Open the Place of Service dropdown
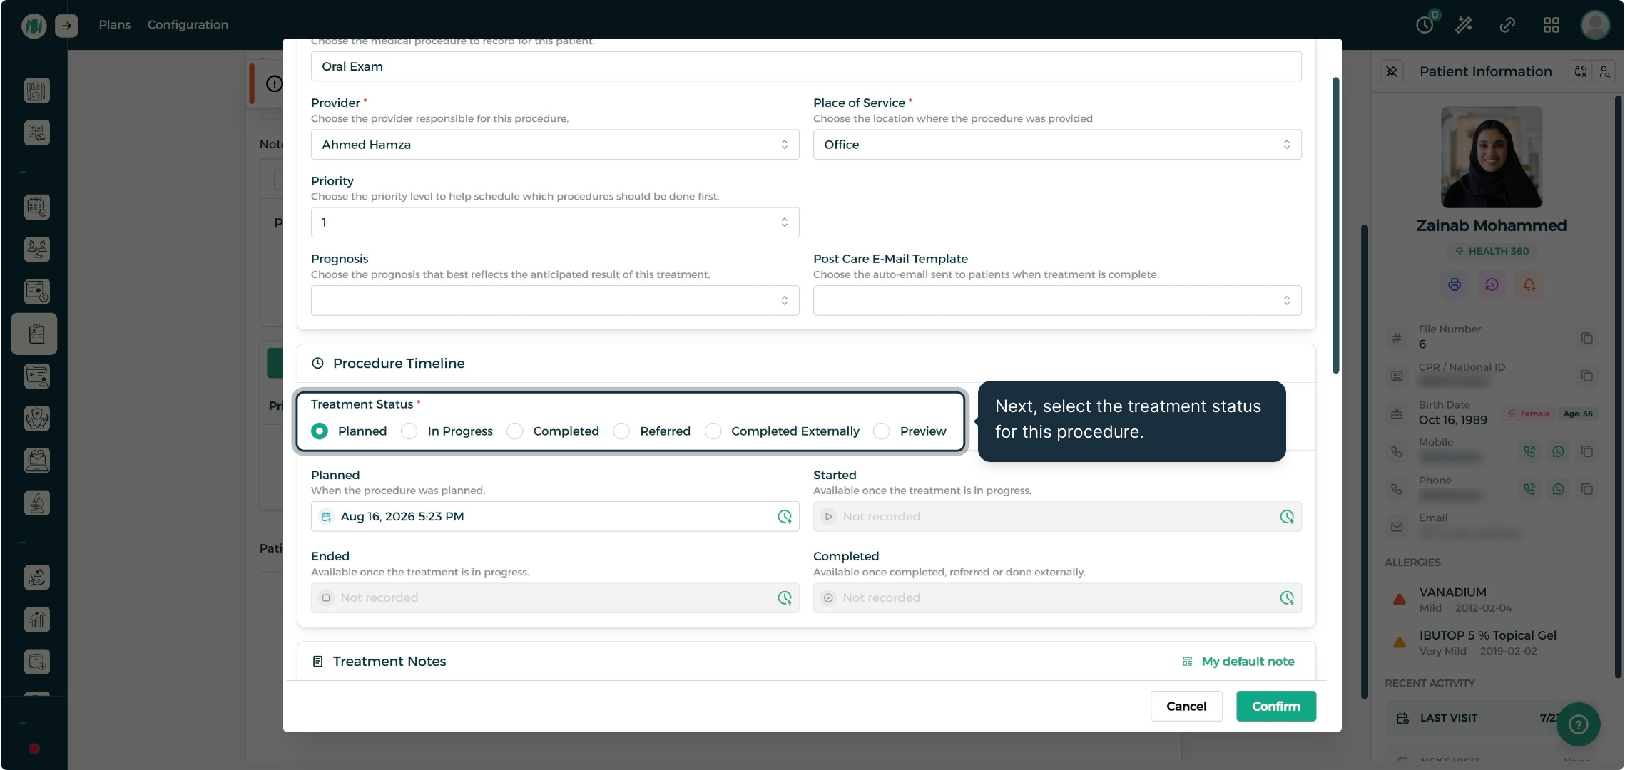The width and height of the screenshot is (1625, 770). (1057, 145)
